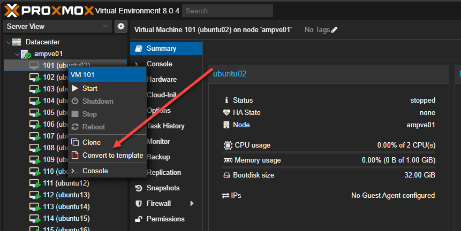Click the Console terminal icon in context menu
Viewport: 461px width, 231px height.
(75, 171)
